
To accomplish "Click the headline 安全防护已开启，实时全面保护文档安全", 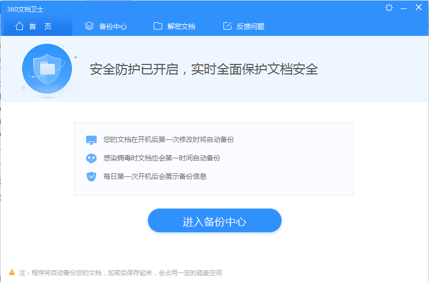I will tap(204, 69).
